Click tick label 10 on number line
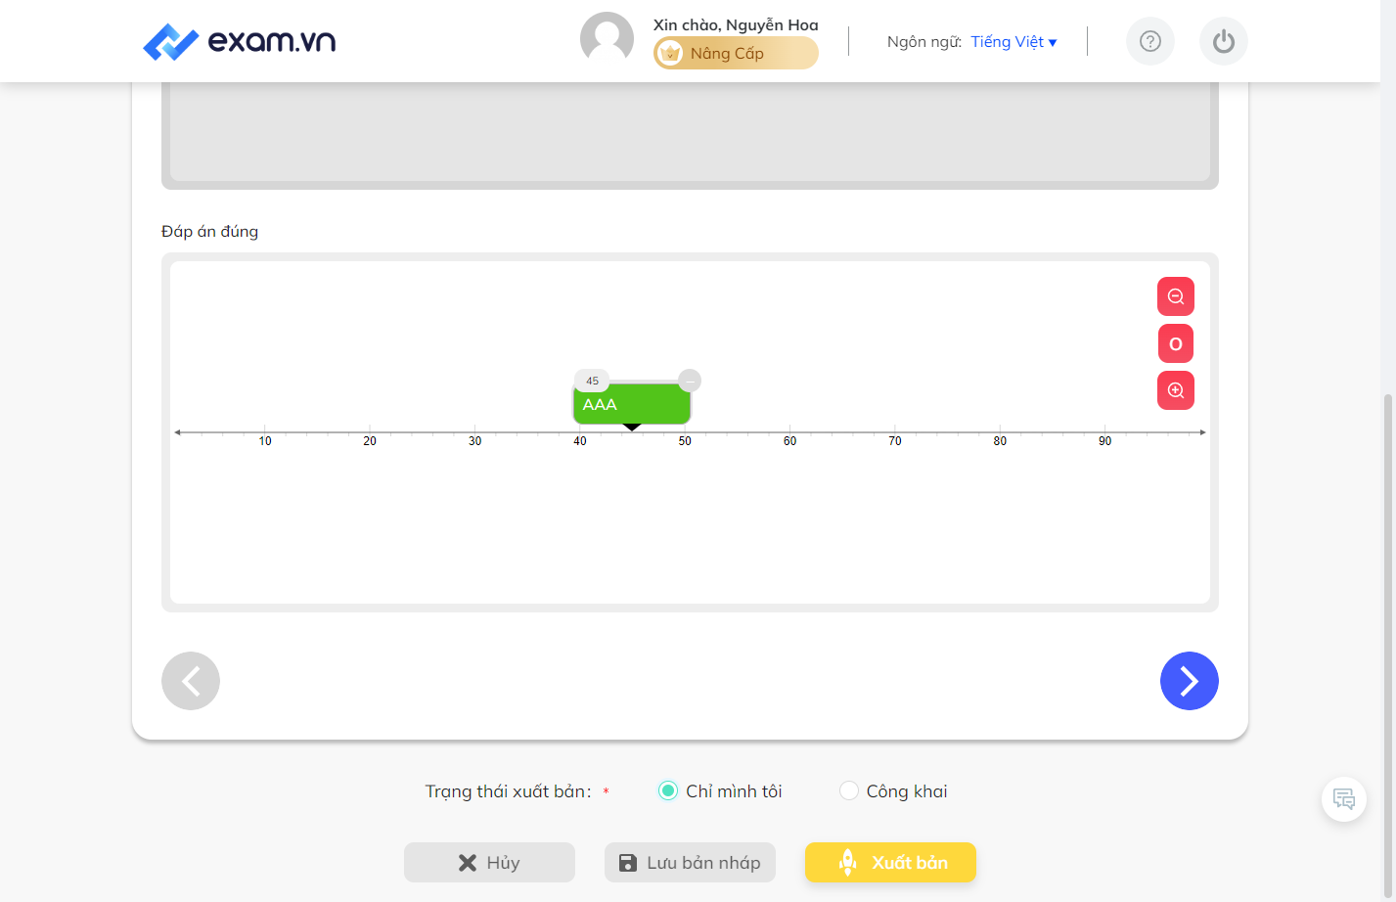The height and width of the screenshot is (902, 1396). [x=265, y=441]
